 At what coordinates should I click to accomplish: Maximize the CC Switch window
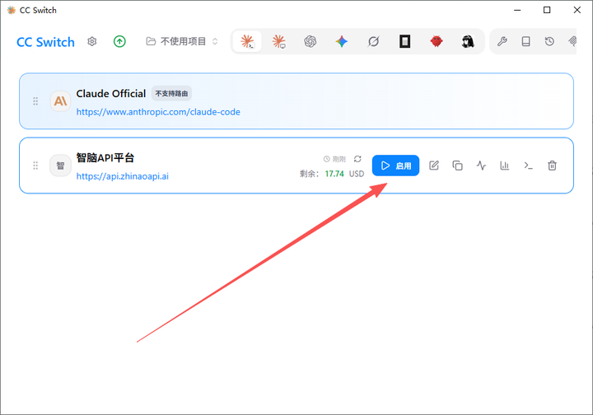coord(547,10)
